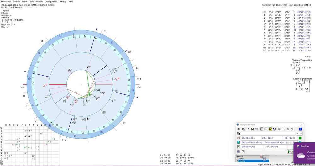Click the copy icon in Background data toolbar
The image size is (315, 166).
239,129
